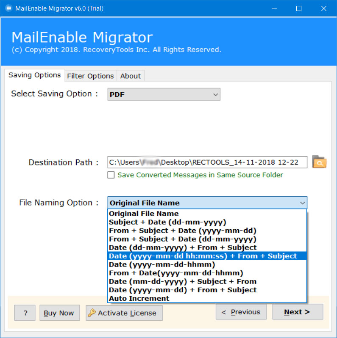Minimize the MailEnable Migrator window
337x338 pixels.
pyautogui.click(x=274, y=8)
